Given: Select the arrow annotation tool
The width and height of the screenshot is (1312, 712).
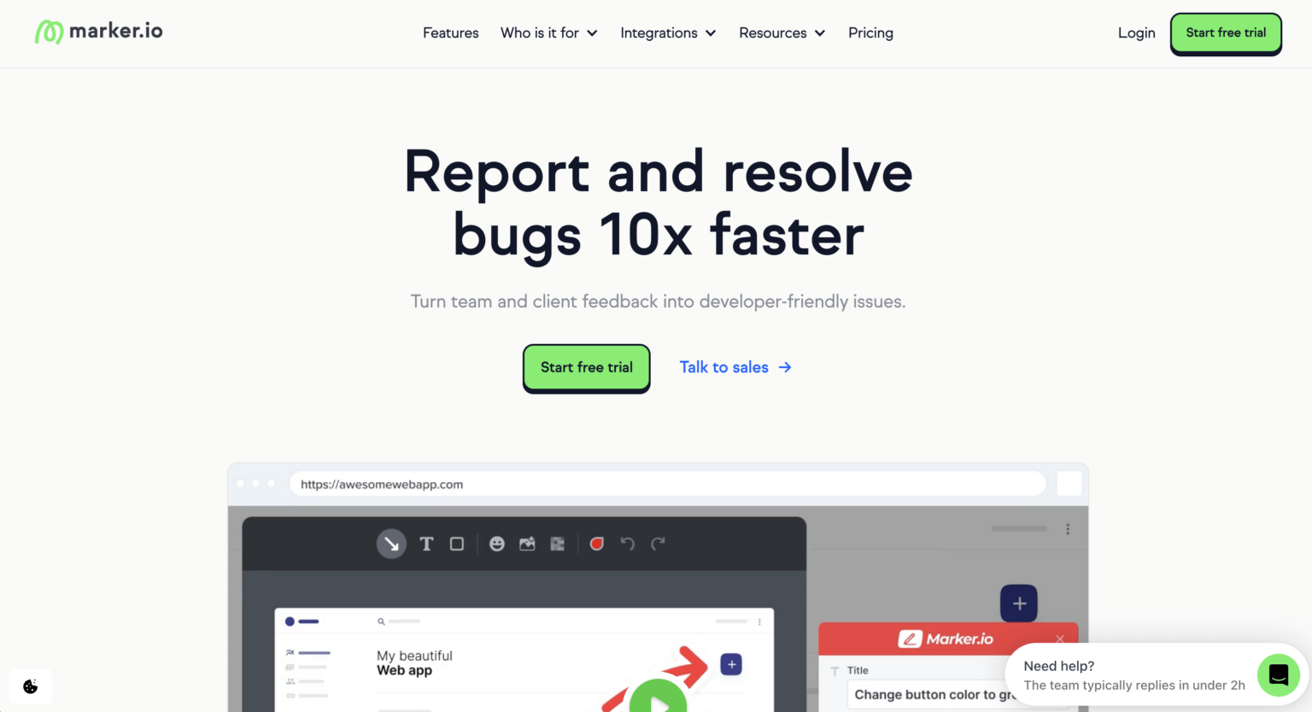Looking at the screenshot, I should tap(391, 544).
